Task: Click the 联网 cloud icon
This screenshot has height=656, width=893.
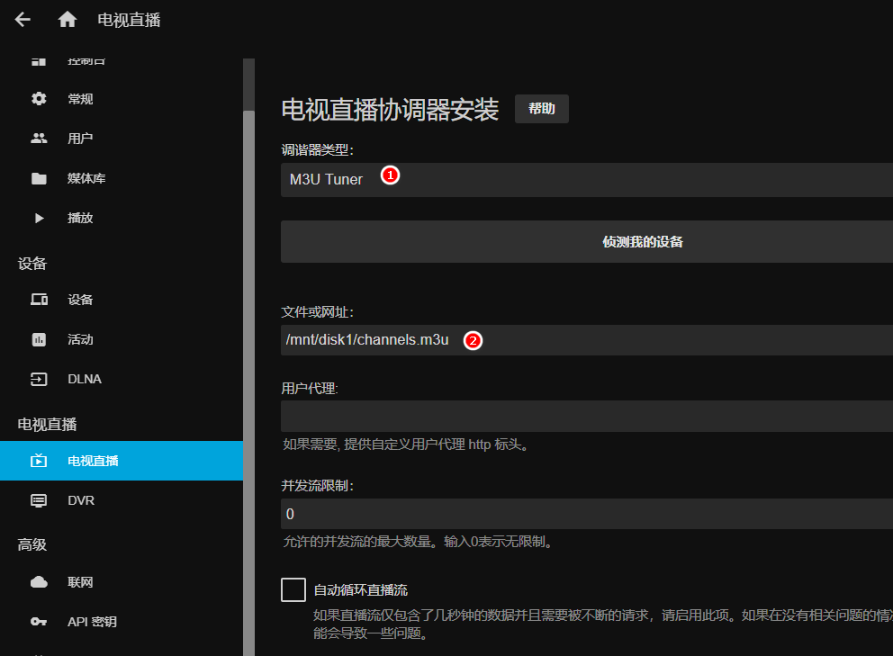Action: [x=39, y=582]
